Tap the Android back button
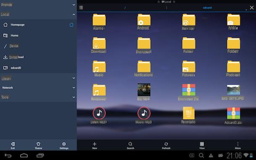Screen dimensions: 256x160 pos(8,155)
